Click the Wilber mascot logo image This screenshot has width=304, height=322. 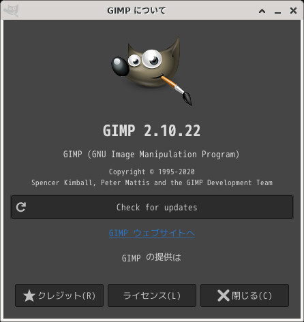(152, 71)
